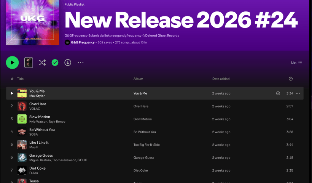This screenshot has height=183, width=312.
Task: Click the Over Here album art
Action: click(x=22, y=106)
